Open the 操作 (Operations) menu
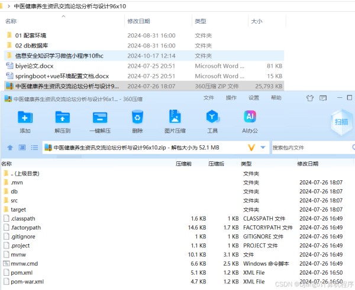Image resolution: width=355 pixels, height=290 pixels. (x=231, y=98)
